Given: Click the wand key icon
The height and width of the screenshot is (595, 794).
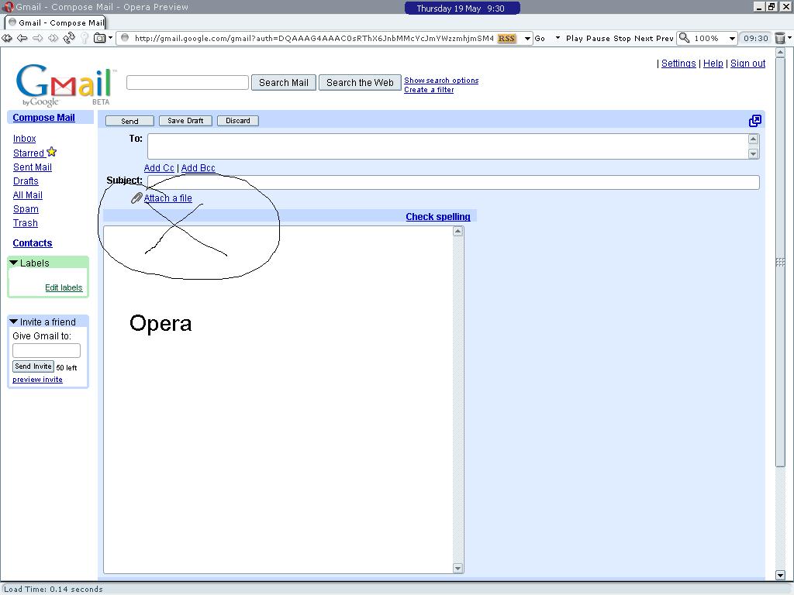Looking at the screenshot, I should pyautogui.click(x=85, y=38).
